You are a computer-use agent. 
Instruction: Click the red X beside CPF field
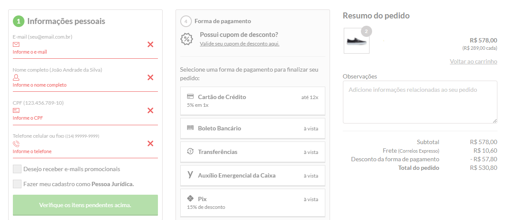pyautogui.click(x=150, y=110)
